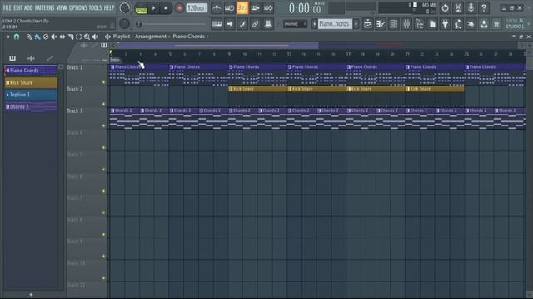The height and width of the screenshot is (299, 533).
Task: Select Topline 1 in the pattern picker
Action: (31, 95)
